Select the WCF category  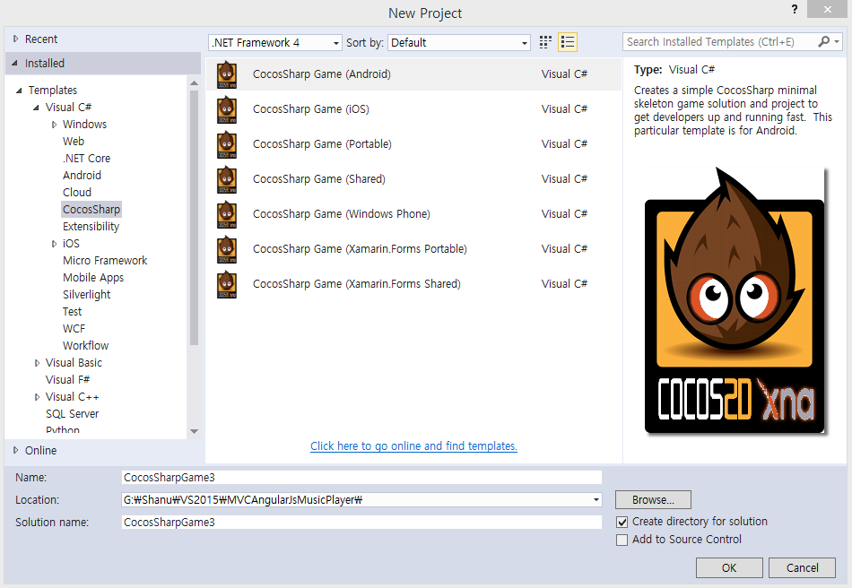tap(74, 328)
